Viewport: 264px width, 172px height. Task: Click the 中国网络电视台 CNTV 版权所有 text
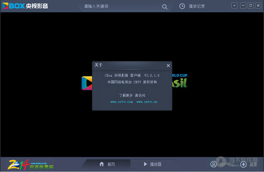[132, 82]
